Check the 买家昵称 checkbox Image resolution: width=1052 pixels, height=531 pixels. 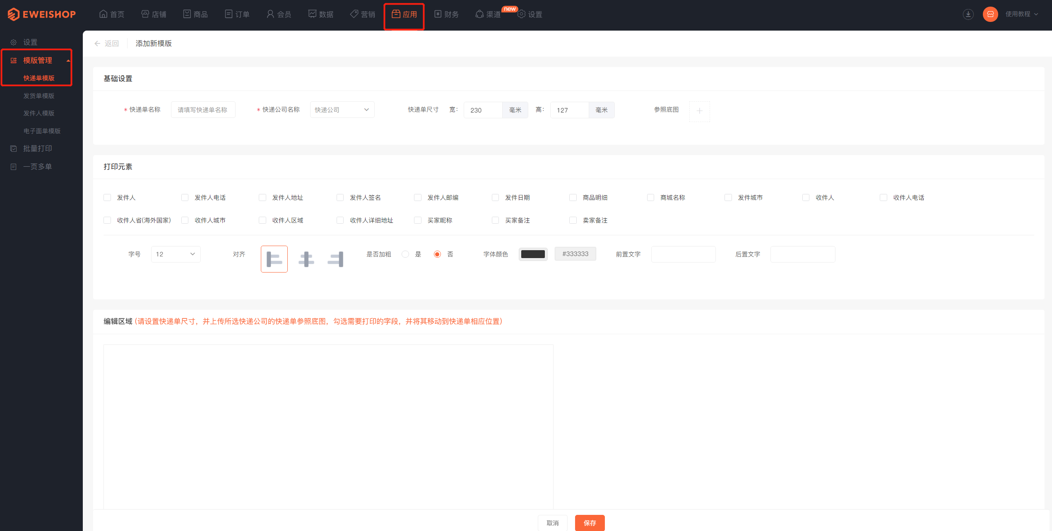click(x=418, y=220)
